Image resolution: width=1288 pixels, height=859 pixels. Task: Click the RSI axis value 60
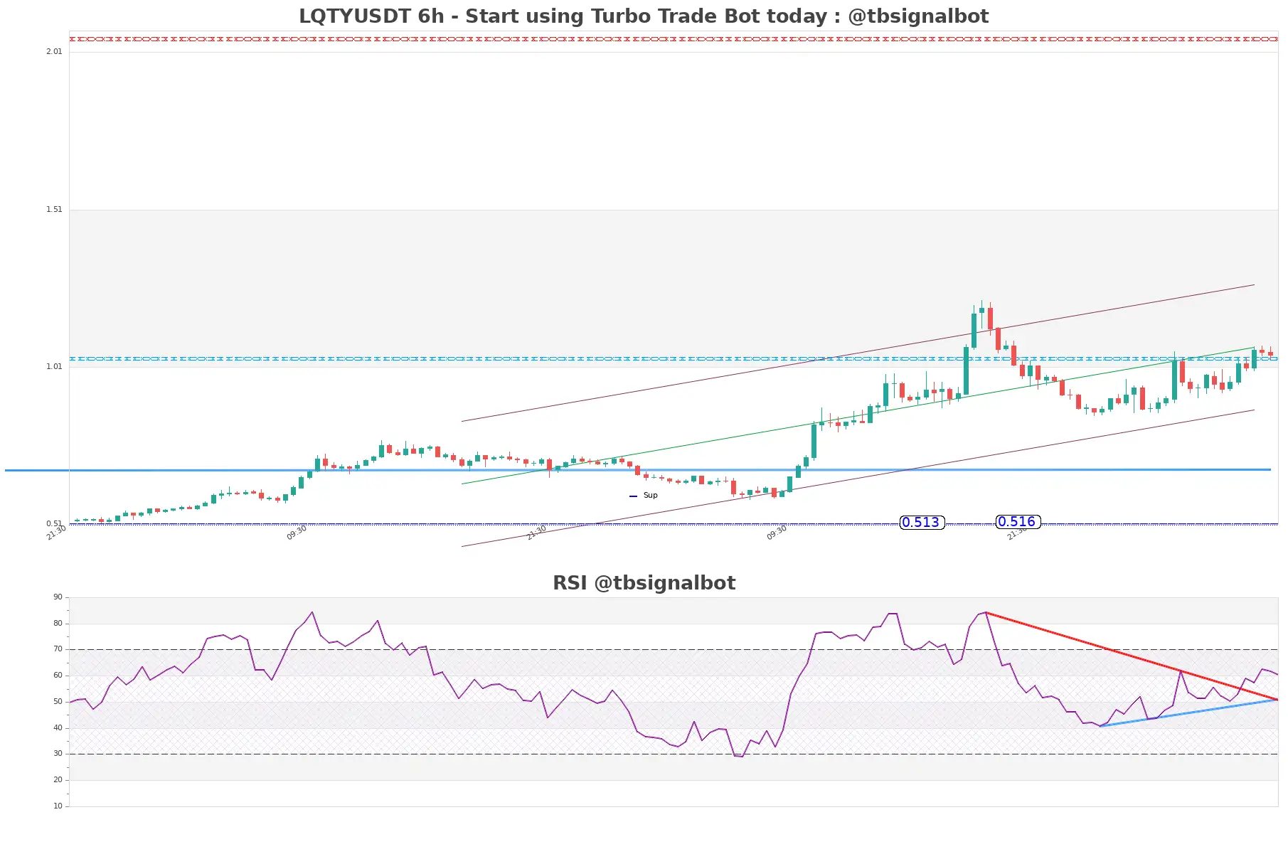pyautogui.click(x=58, y=676)
